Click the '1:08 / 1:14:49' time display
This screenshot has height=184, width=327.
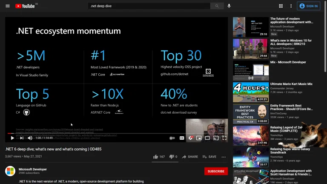44,138
